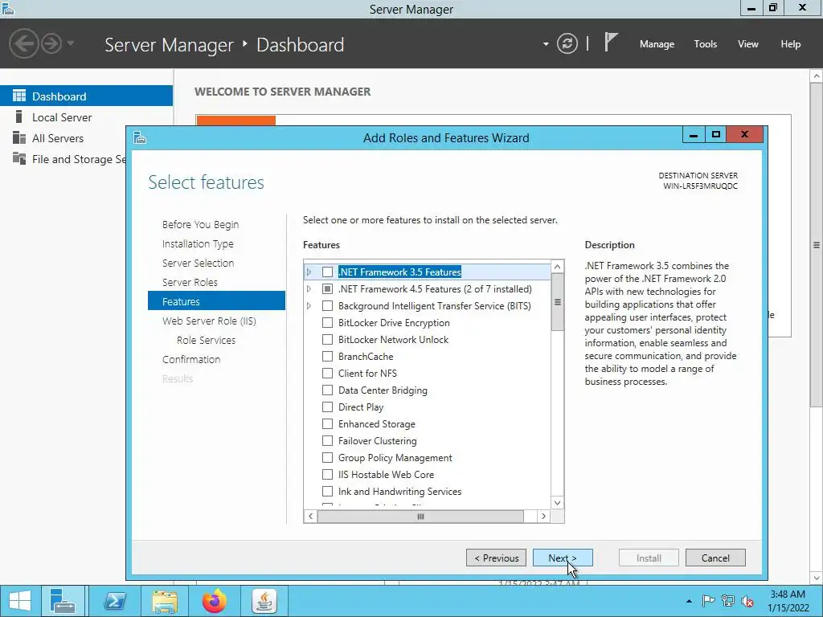
Task: Click the Cancel button in the wizard
Action: (715, 558)
